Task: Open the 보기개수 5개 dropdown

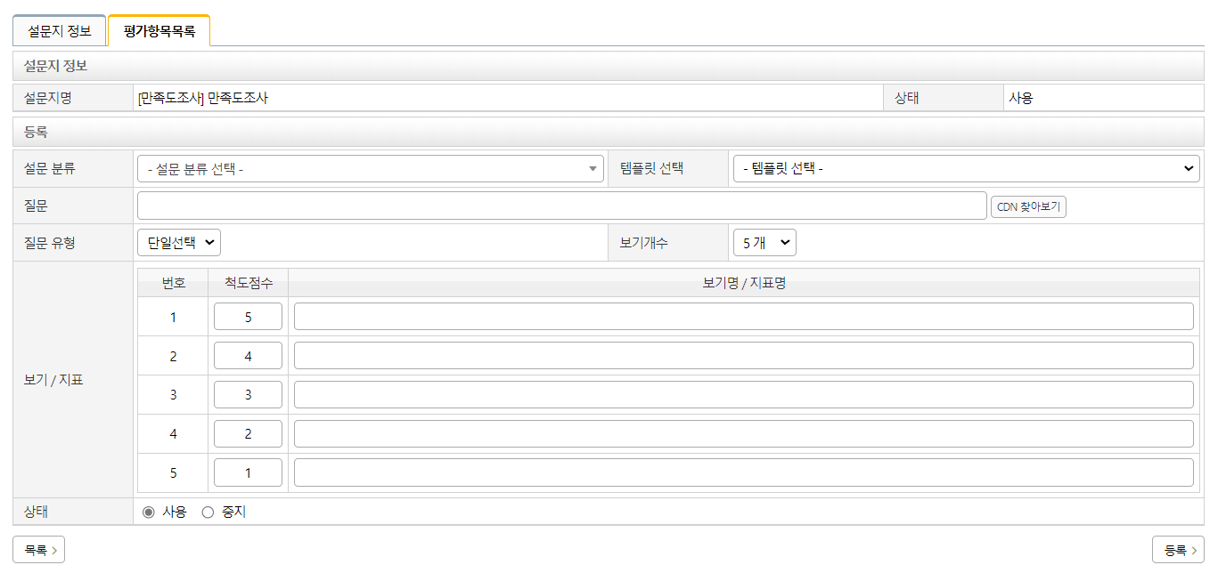Action: coord(764,243)
